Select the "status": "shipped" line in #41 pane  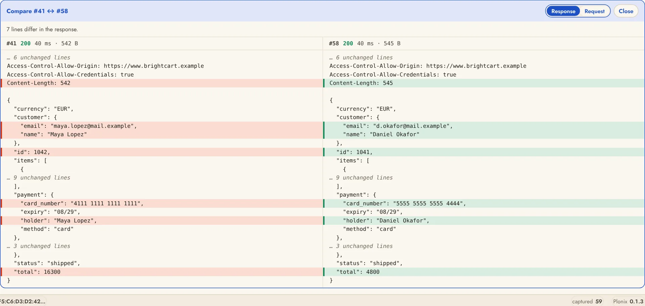(162, 263)
